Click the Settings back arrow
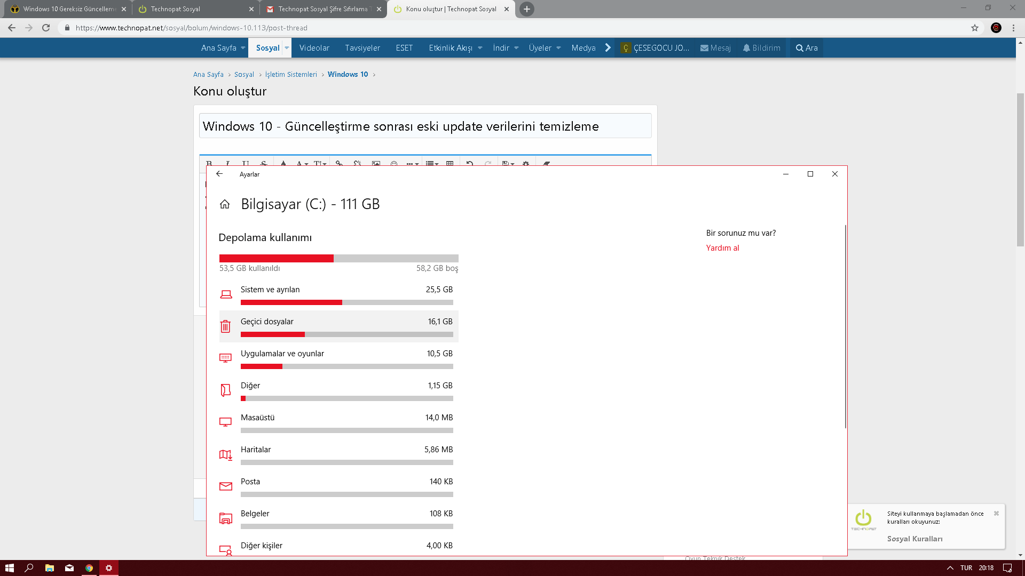This screenshot has width=1025, height=576. 219,174
